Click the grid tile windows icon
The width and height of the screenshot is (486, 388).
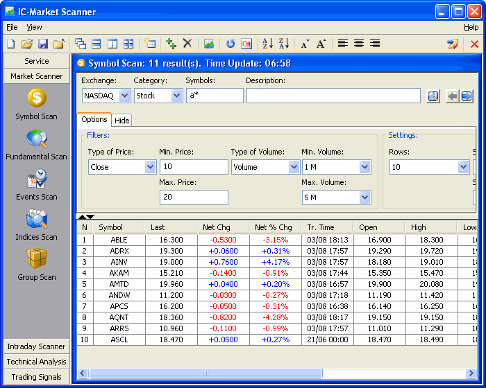point(128,44)
